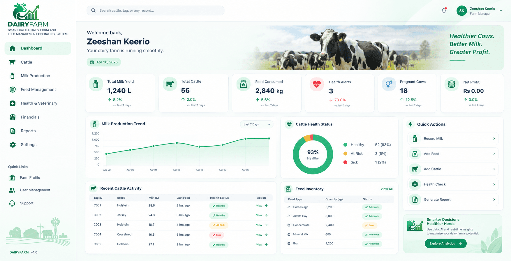Click the calendar icon beside Apr 28, 2025

click(92, 62)
